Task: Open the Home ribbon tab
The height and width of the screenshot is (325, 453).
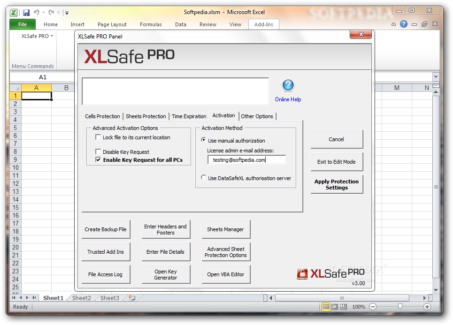Action: pos(51,24)
